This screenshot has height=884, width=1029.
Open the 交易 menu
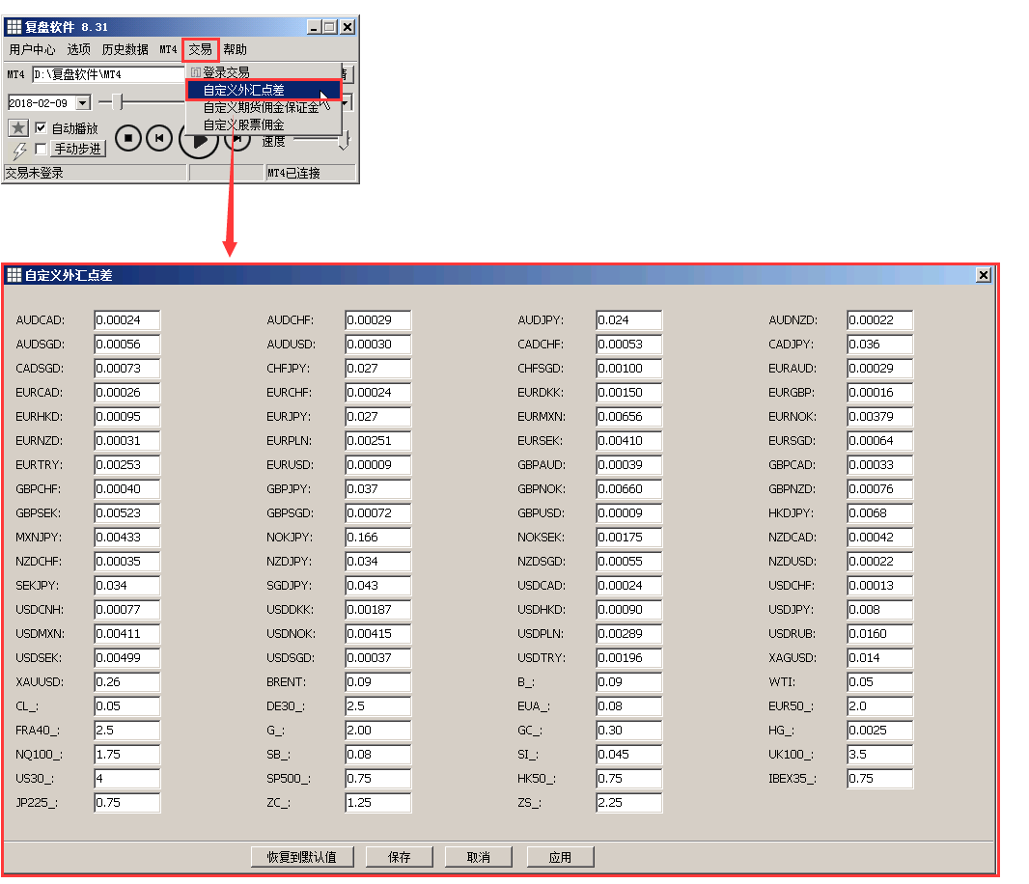point(200,49)
